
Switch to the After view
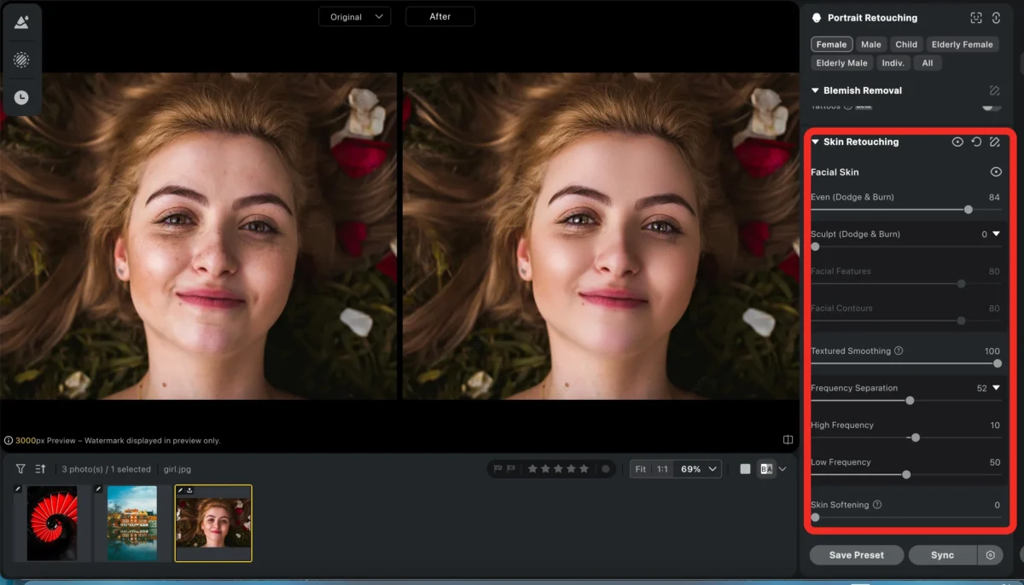tap(439, 15)
